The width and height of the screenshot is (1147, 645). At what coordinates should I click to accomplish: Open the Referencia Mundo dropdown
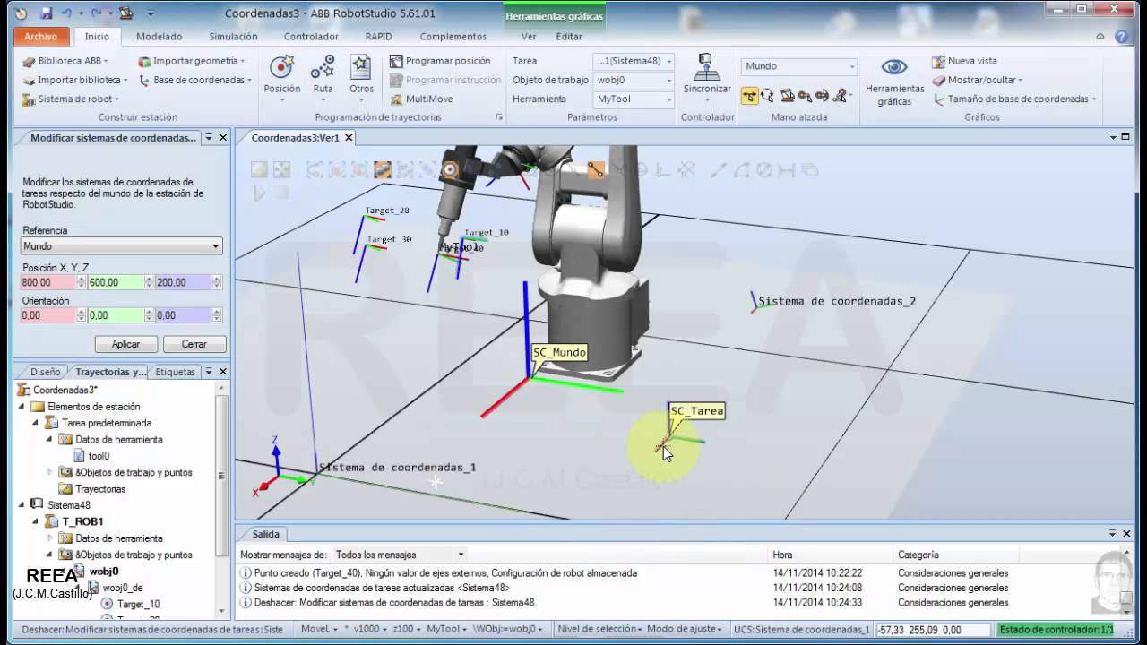[x=122, y=245]
